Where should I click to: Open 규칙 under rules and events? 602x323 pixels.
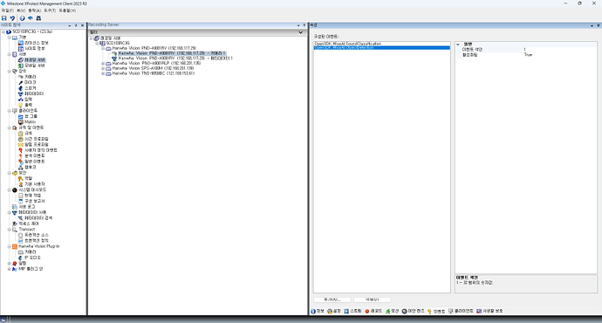[x=29, y=134]
